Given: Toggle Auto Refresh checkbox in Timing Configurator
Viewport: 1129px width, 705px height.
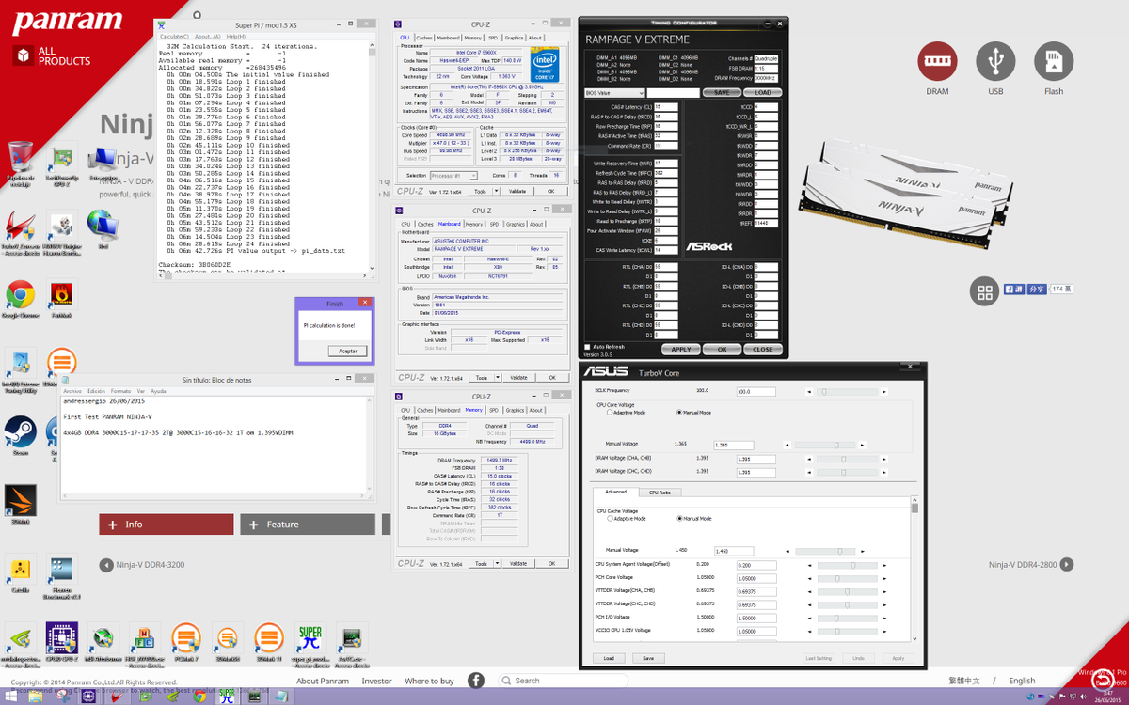Looking at the screenshot, I should (x=588, y=347).
